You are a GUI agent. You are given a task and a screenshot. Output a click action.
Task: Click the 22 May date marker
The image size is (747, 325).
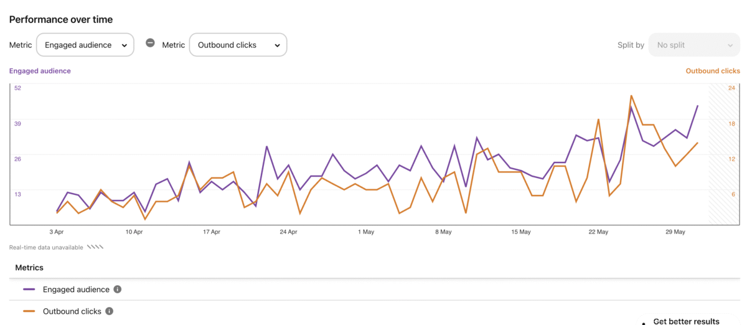598,232
